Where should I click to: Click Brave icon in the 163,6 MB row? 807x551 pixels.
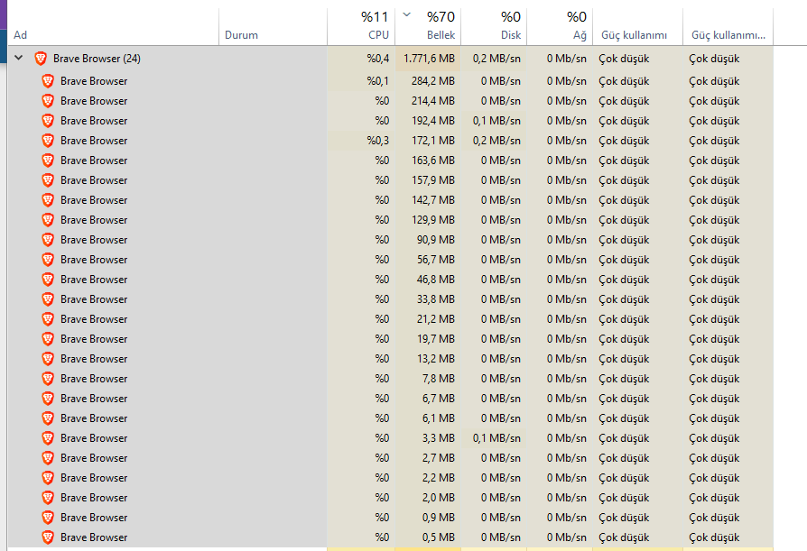click(48, 161)
